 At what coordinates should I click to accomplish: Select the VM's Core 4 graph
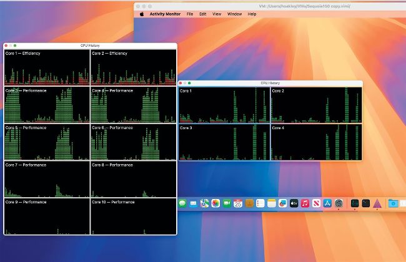pos(316,142)
